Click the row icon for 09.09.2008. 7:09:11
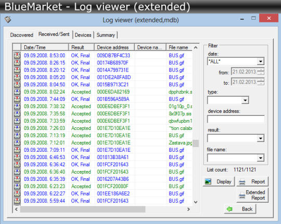281x224 pixels. coord(17,150)
